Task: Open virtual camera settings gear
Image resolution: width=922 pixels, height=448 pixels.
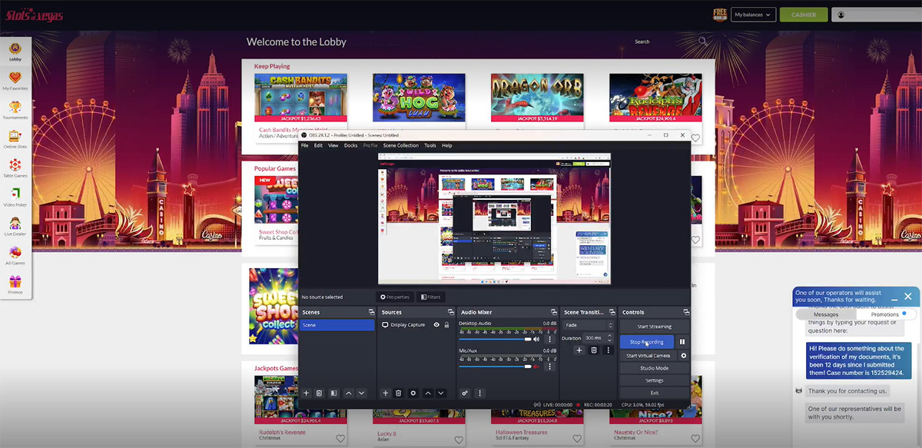Action: click(683, 356)
